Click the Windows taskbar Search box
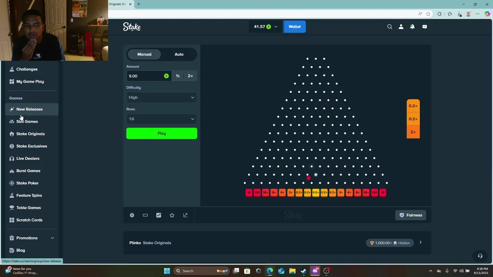The image size is (493, 277). pos(201,271)
